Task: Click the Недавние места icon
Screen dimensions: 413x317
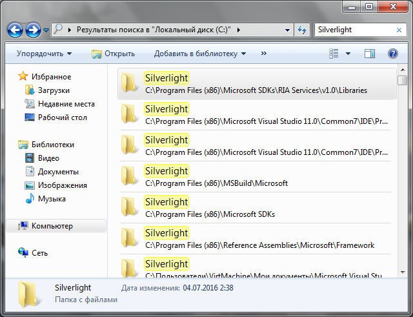Action: click(x=30, y=103)
